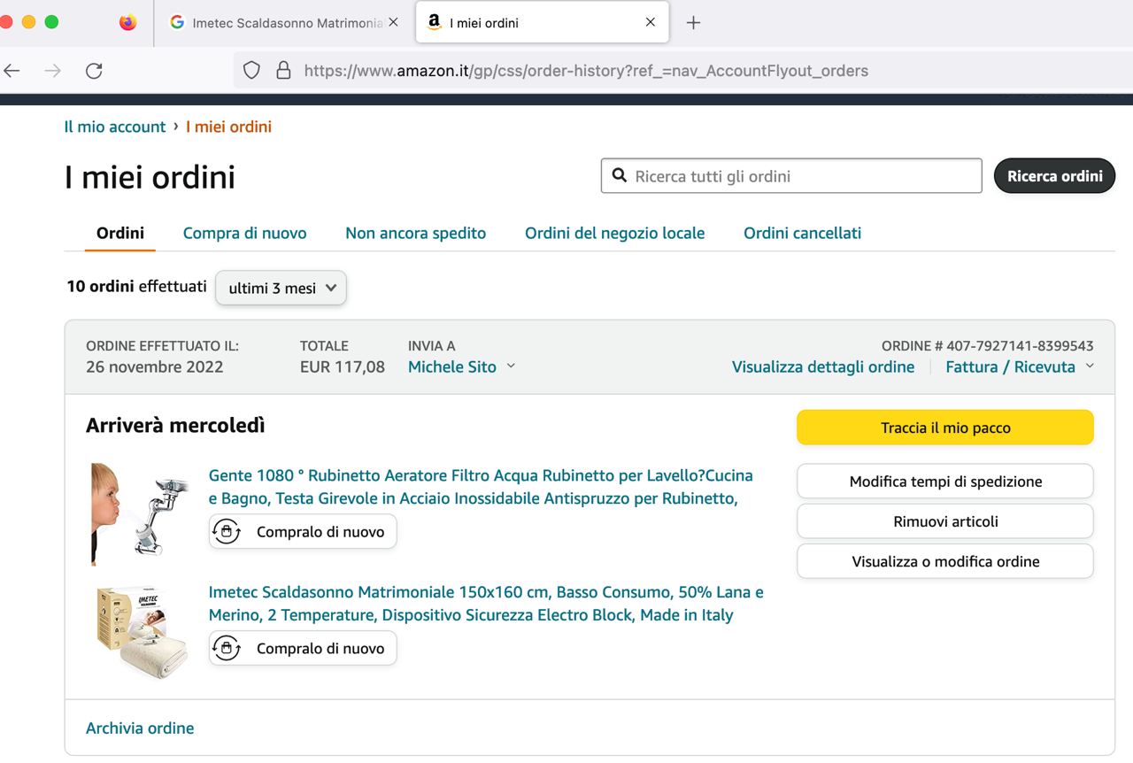Image resolution: width=1133 pixels, height=763 pixels.
Task: Open the Gente 1080° Rubinetto Aeratore product link
Action: pos(481,487)
